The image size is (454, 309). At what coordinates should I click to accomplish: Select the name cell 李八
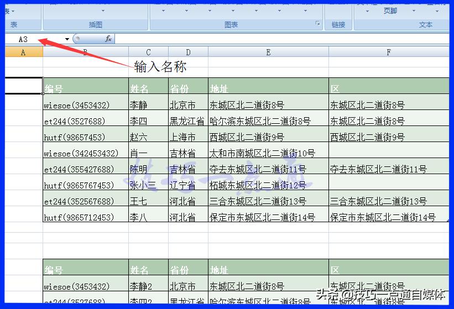coord(149,214)
